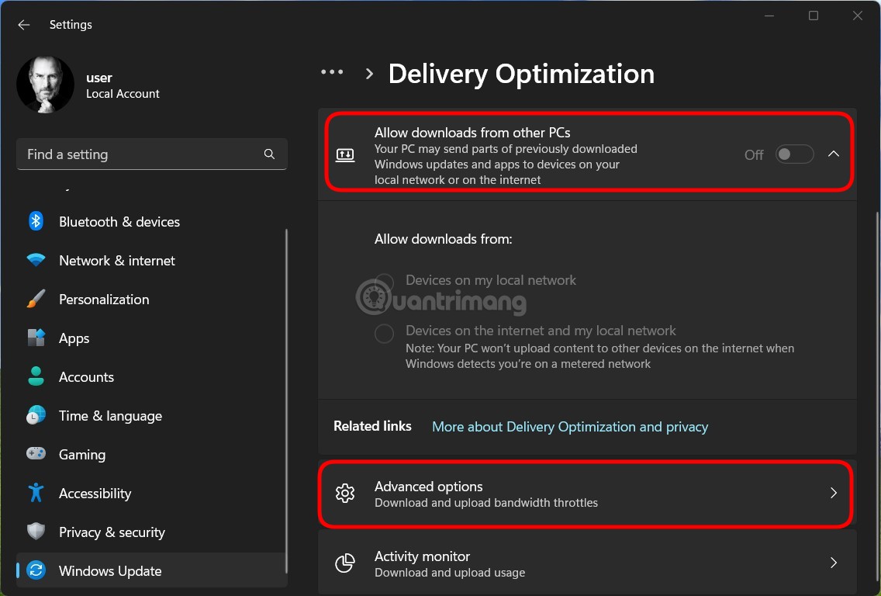
Task: Expand Activity monitor details
Action: coord(834,563)
